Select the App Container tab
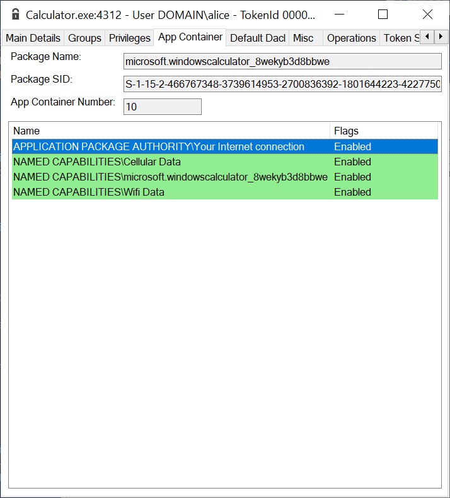 coord(190,37)
